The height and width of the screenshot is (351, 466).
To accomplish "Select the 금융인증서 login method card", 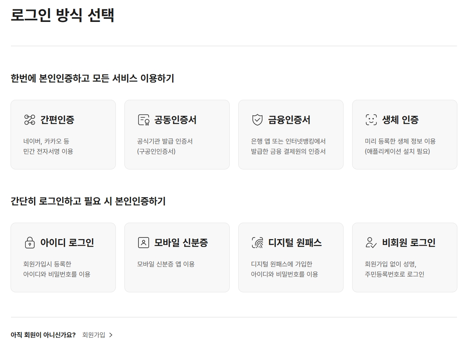I will click(x=291, y=135).
